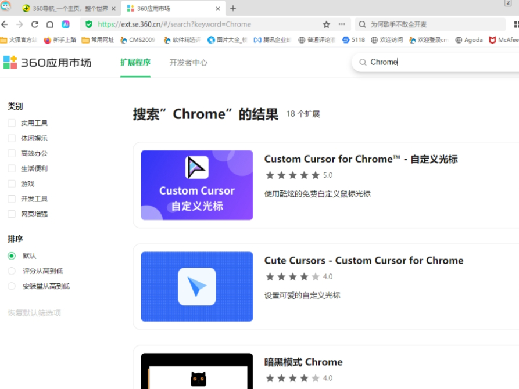The height and width of the screenshot is (389, 519).
Task: Click browser search box 为何歌手不敢全开麦
Action: point(430,24)
